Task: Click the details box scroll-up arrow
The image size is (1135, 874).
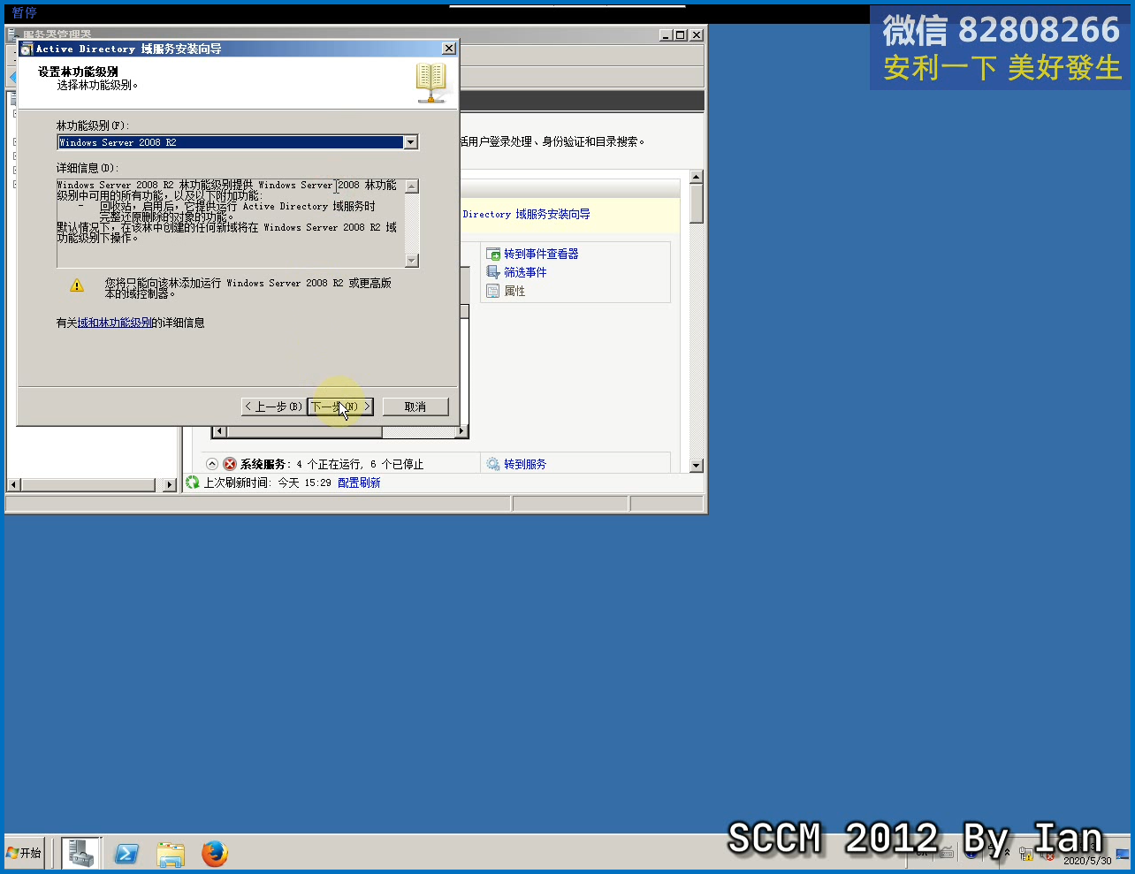Action: 412,186
